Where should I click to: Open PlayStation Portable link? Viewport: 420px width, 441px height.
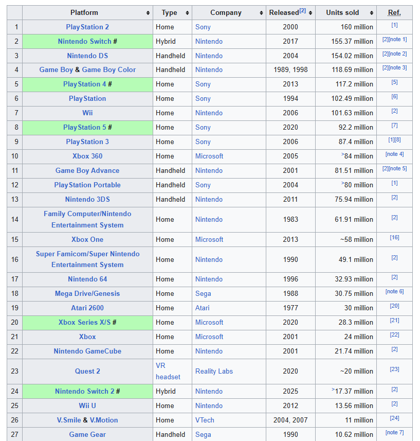87,185
